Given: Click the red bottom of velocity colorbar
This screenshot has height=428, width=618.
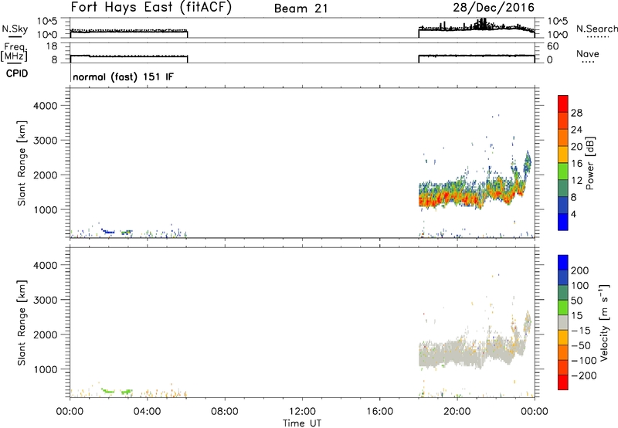Looking at the screenshot, I should 563,382.
